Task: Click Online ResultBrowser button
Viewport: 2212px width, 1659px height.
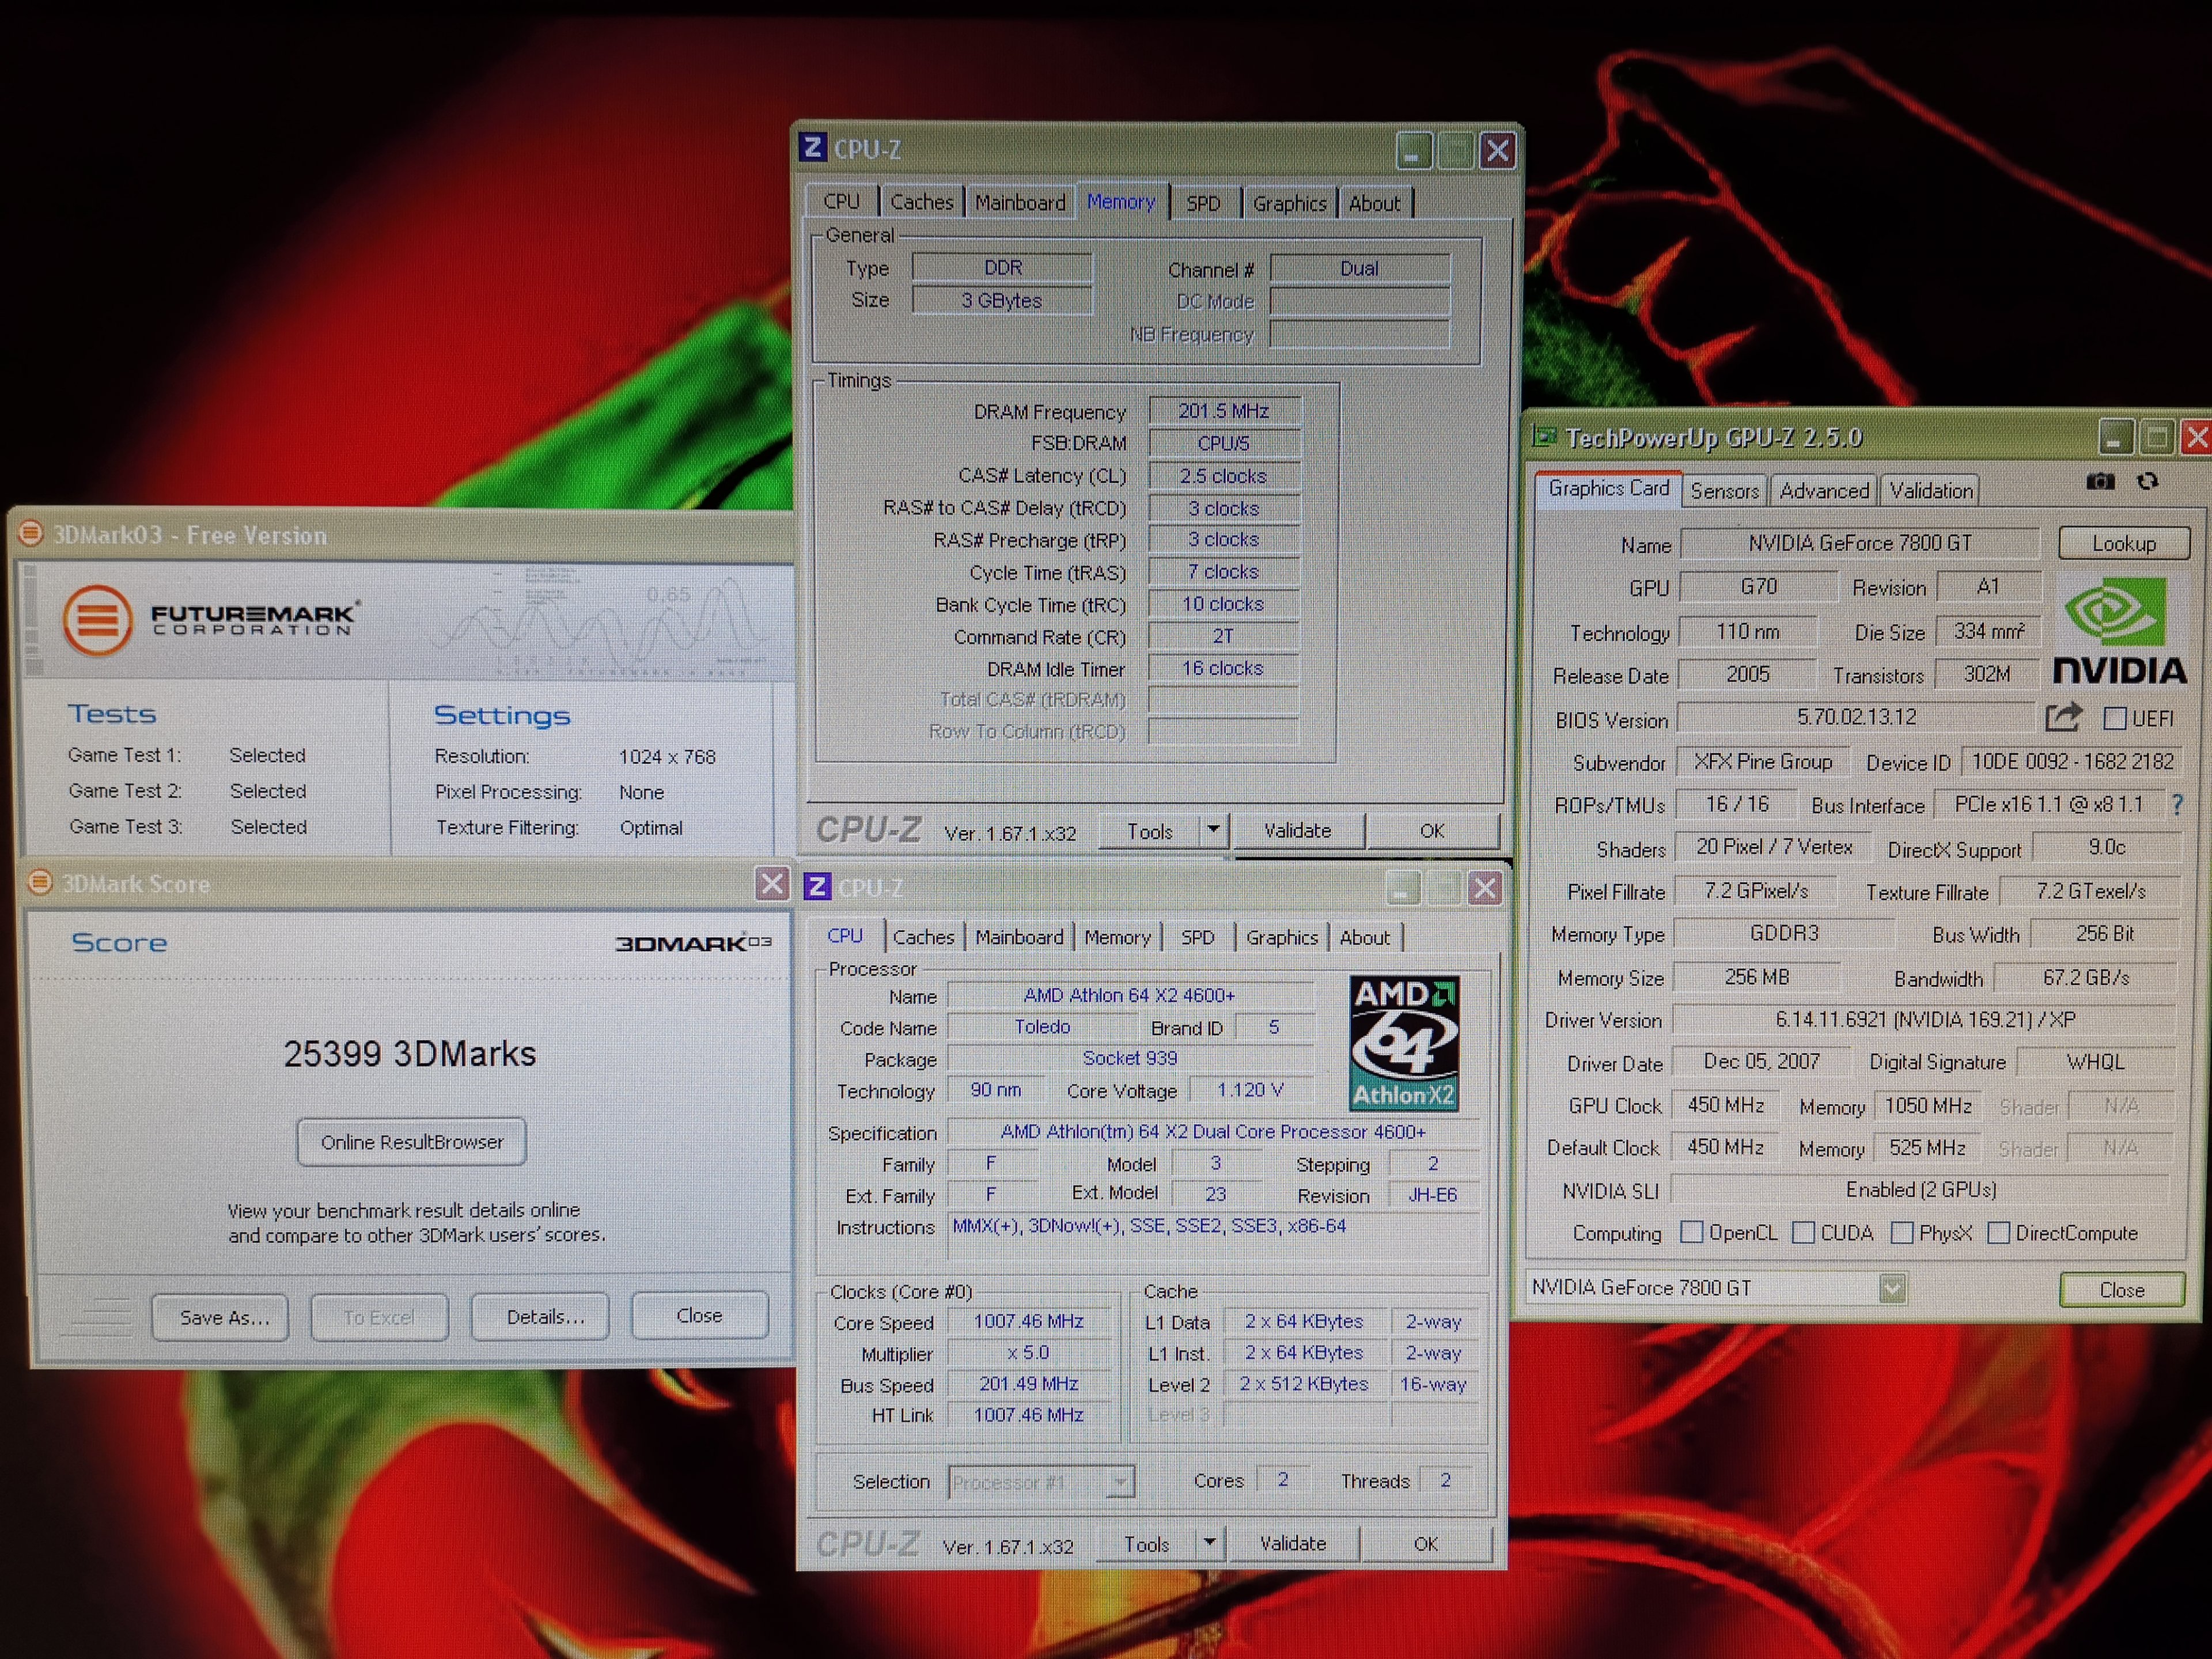Action: click(x=412, y=1142)
